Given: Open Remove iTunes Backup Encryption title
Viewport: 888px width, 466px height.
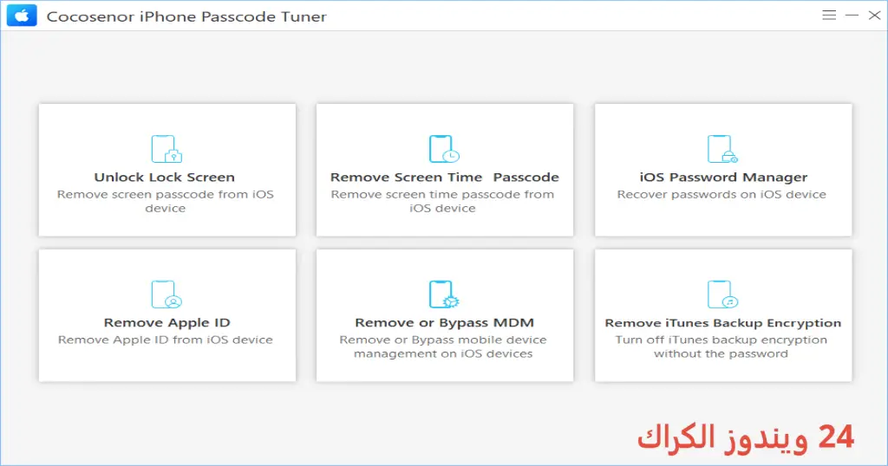Looking at the screenshot, I should click(723, 323).
